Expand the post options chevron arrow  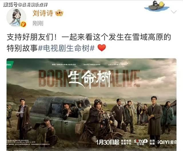pyautogui.click(x=174, y=12)
